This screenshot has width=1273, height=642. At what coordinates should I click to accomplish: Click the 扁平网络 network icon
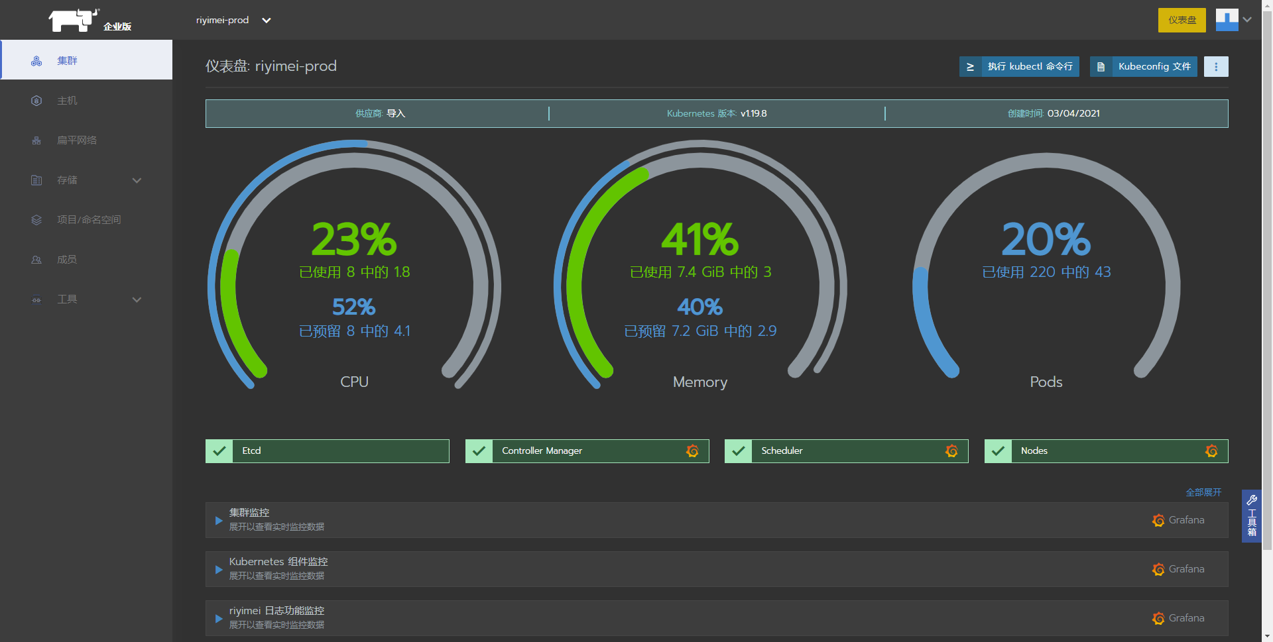click(36, 140)
